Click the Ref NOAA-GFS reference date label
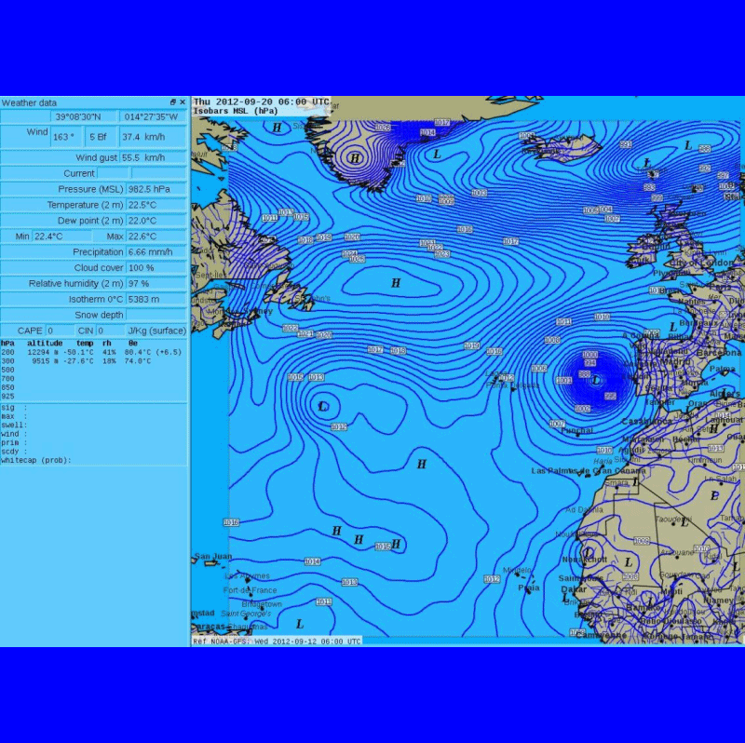745x743 pixels. point(278,642)
